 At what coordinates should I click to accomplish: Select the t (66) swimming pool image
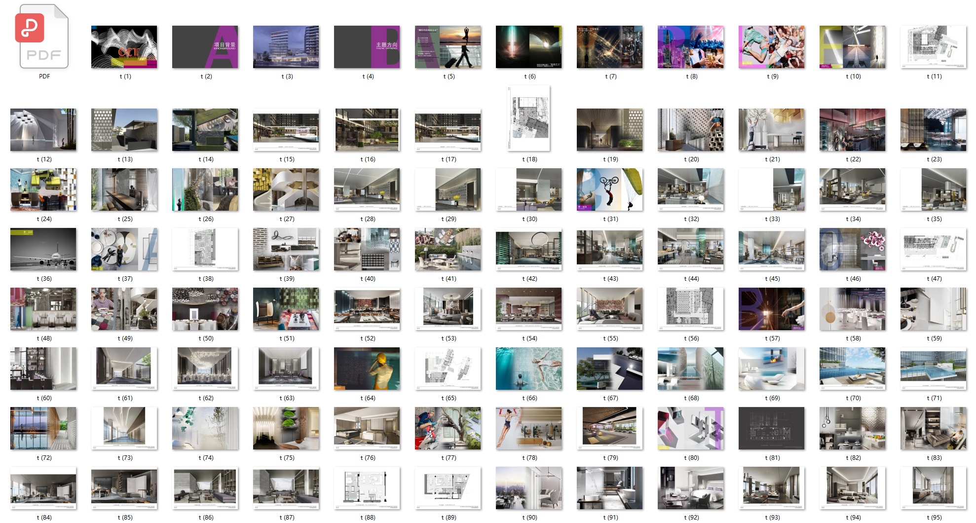(x=529, y=369)
